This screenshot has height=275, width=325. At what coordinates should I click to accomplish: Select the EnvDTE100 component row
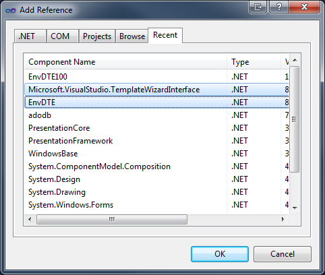point(156,77)
